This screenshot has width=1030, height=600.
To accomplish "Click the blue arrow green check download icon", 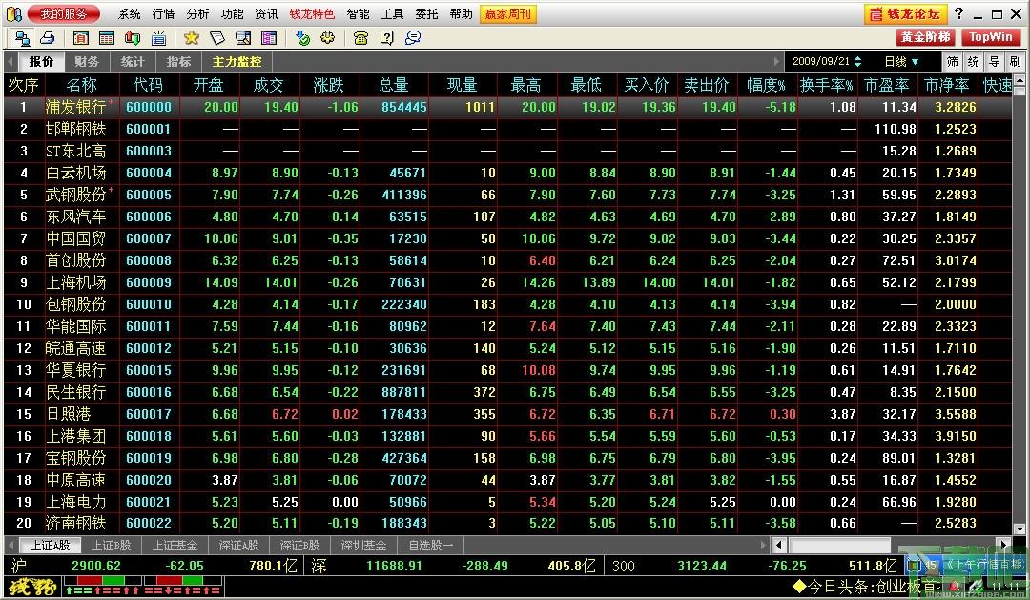I will coord(302,38).
